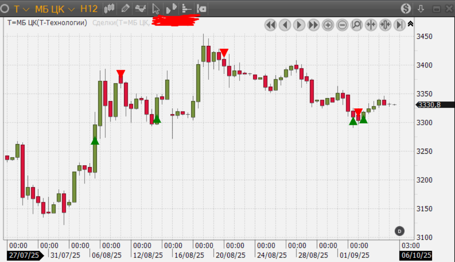Image resolution: width=455 pixels, height=262 pixels.
Task: Zoom in with the plus magnifier button
Action: click(x=328, y=25)
